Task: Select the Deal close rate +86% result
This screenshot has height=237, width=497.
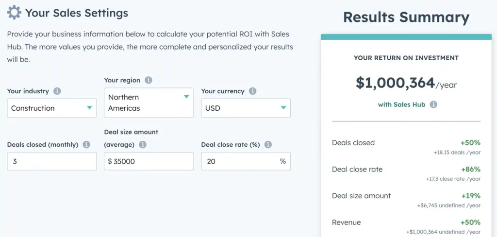Action: [x=406, y=173]
